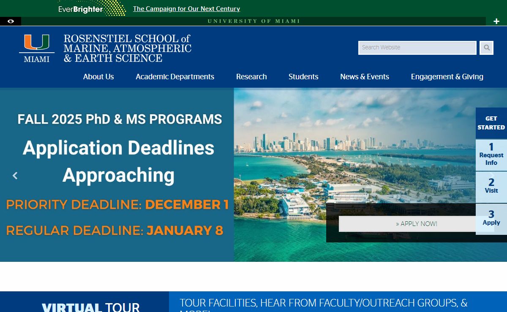Toggle the accessibility eye icon
This screenshot has height=312, width=507.
point(11,22)
